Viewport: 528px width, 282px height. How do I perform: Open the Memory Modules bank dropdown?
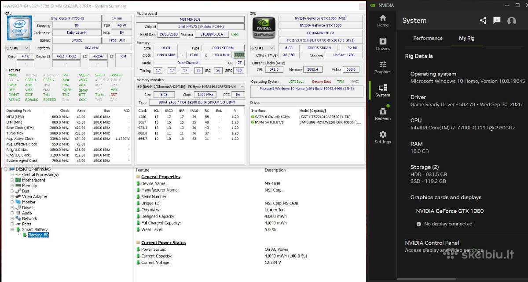(x=191, y=87)
